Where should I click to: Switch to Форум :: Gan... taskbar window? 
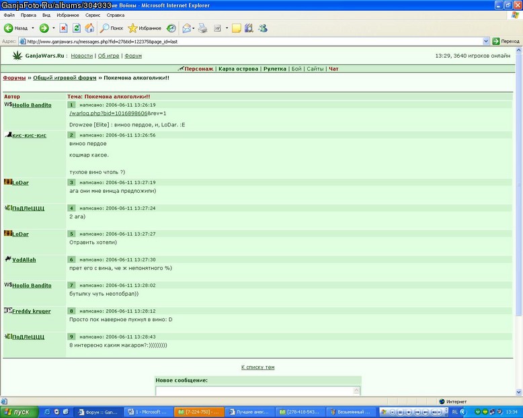tap(98, 412)
